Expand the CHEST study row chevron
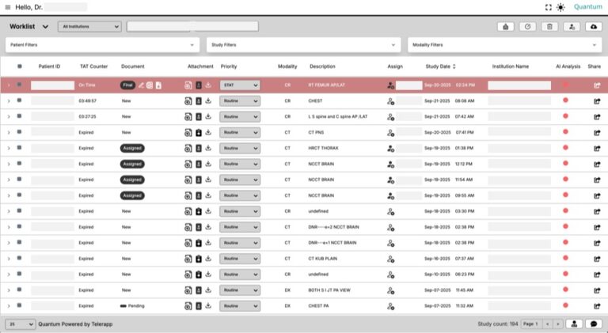This screenshot has height=333, width=608. click(x=9, y=101)
